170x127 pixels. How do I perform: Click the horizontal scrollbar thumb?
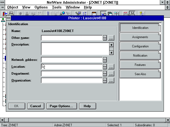pos(6,120)
